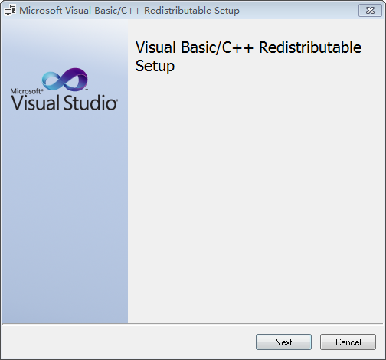Click the small Microsoft text above Visual Studio
Viewport: 386px width, 360px height.
[27, 91]
